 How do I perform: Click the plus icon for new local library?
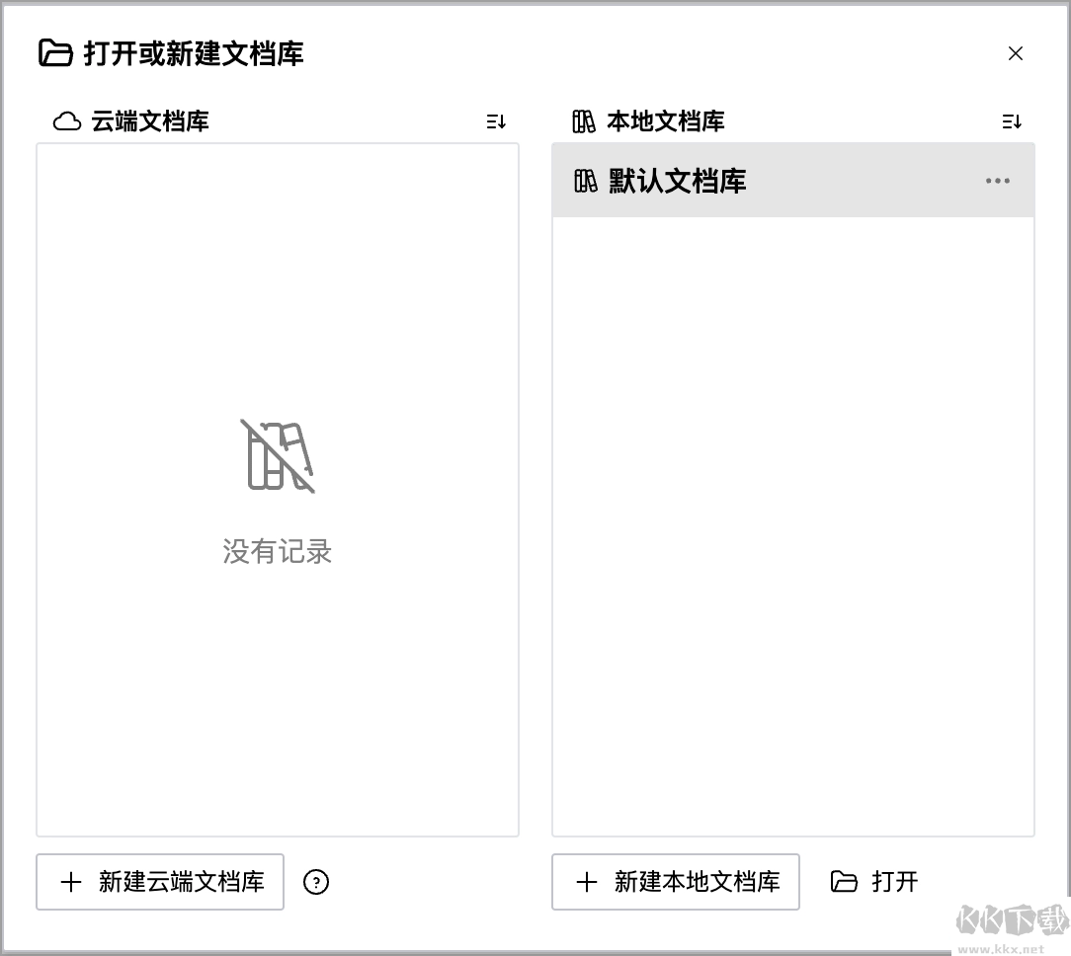click(587, 882)
